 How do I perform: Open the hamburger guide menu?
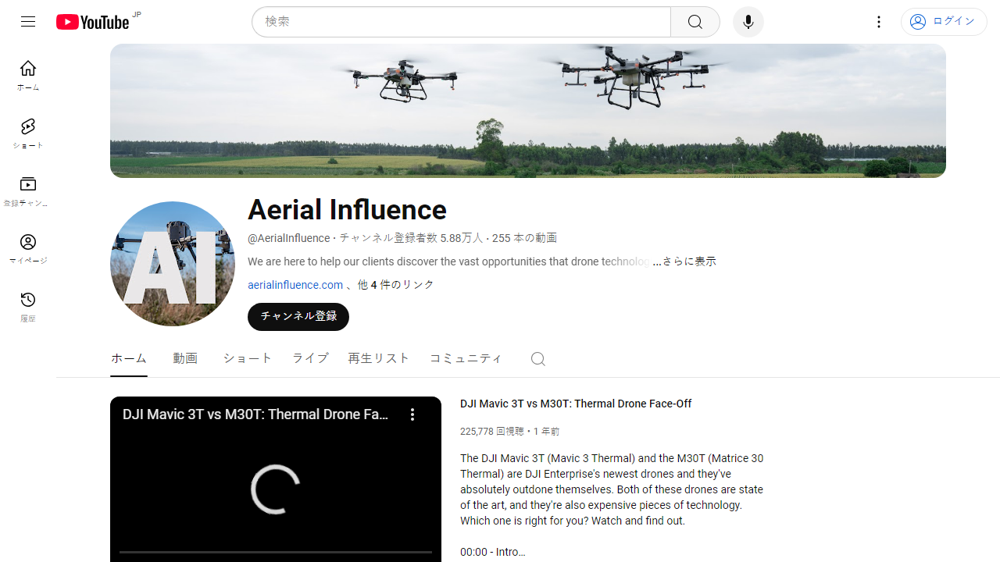[x=28, y=22]
